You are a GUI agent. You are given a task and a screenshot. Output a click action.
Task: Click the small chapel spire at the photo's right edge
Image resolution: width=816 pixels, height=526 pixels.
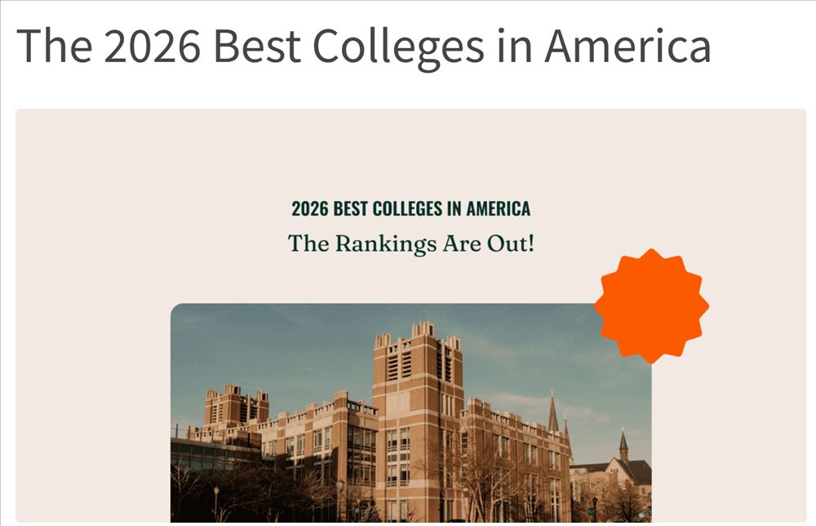tap(623, 444)
